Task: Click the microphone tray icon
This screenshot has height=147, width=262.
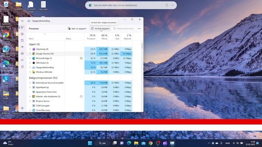Action: click(221, 143)
